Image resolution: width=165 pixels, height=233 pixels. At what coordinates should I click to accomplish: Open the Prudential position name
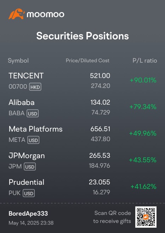[x=27, y=182]
